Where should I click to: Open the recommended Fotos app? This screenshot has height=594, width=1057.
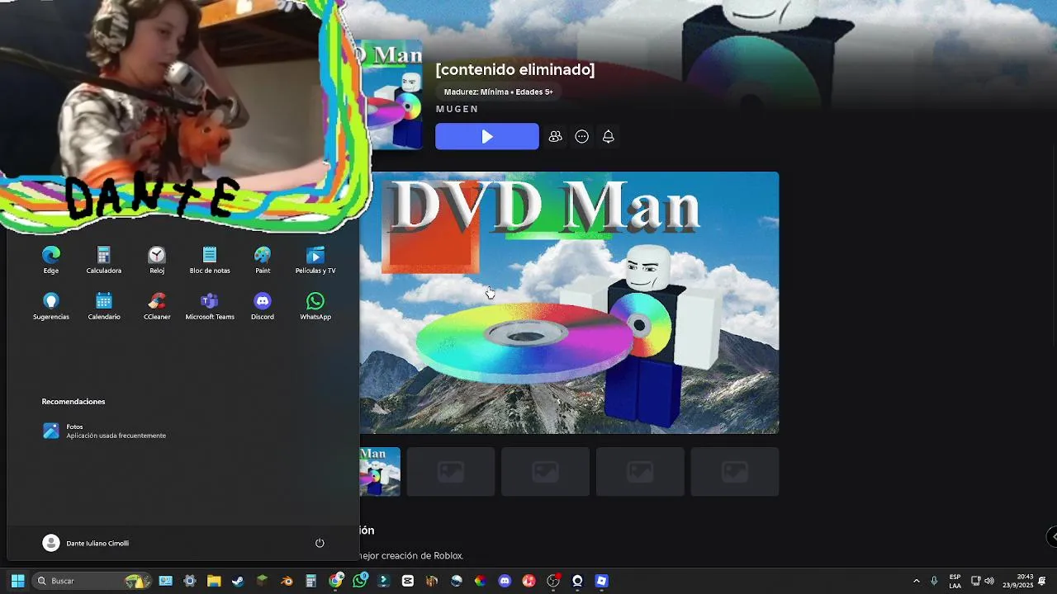tap(104, 431)
